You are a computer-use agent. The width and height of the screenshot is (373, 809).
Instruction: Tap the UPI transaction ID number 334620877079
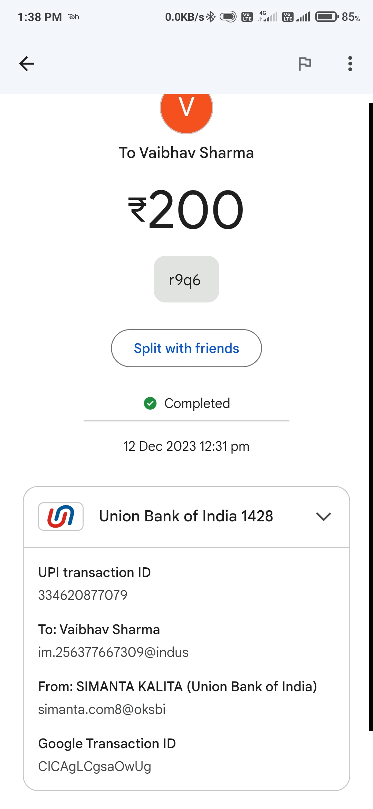(x=83, y=595)
